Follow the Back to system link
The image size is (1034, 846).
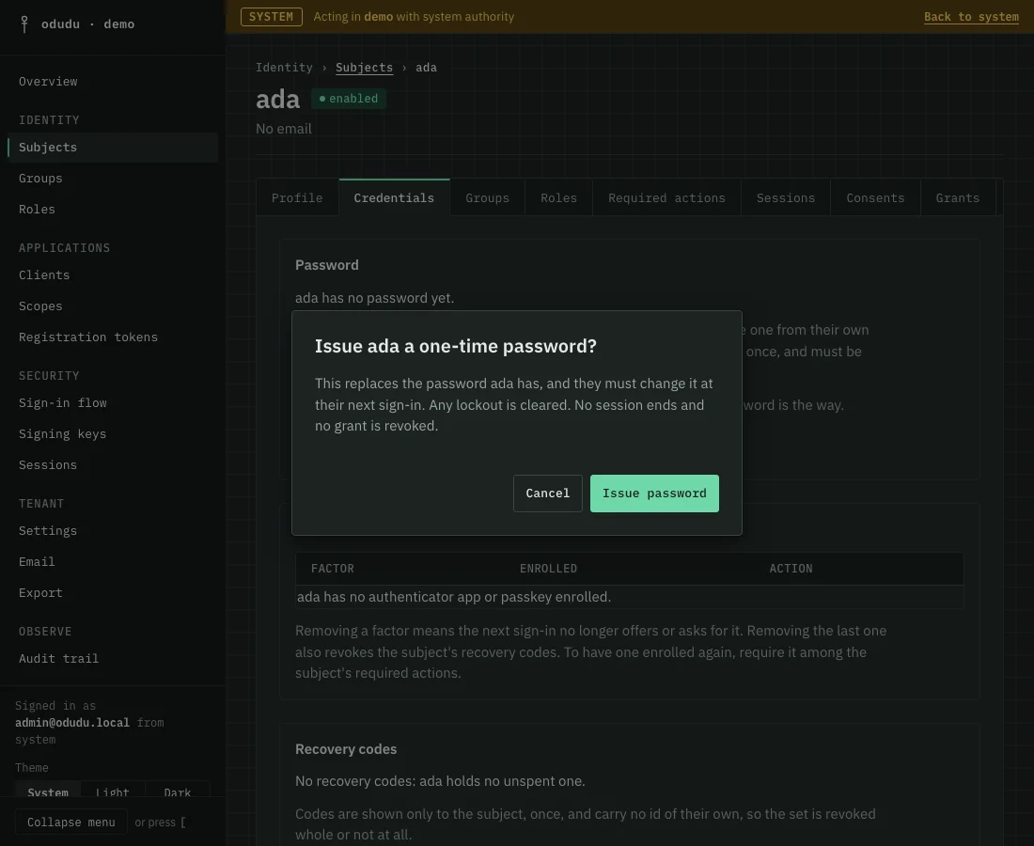tap(971, 17)
